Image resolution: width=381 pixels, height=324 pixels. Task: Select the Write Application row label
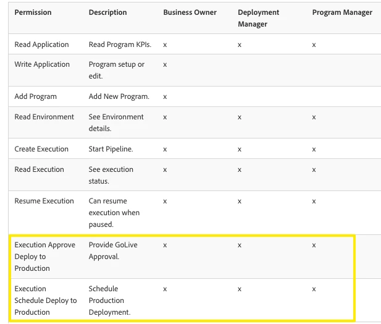(42, 64)
